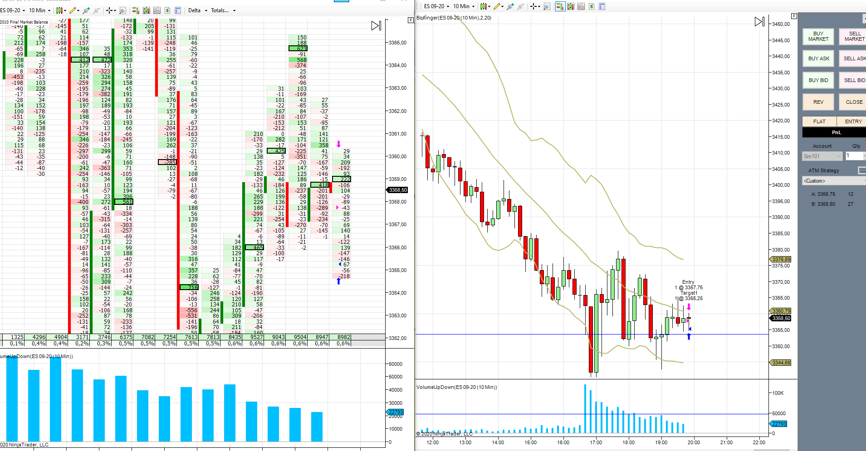The image size is (866, 451).
Task: Open indicators icon in right chart toolbar
Action: pos(571,6)
